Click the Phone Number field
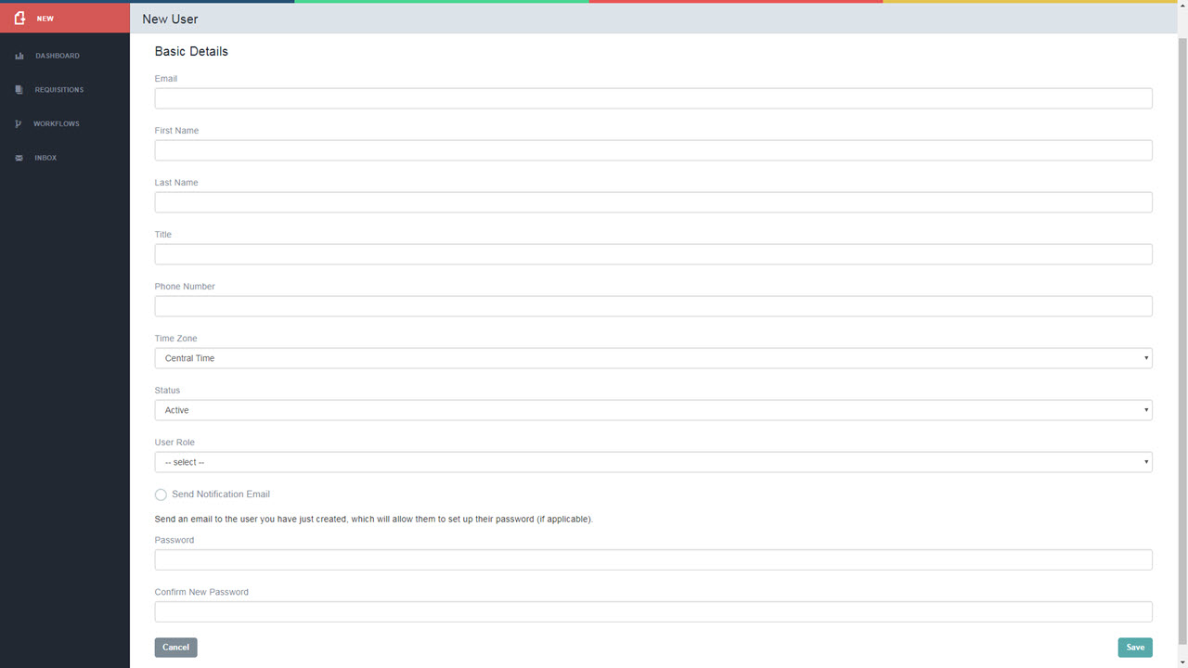Screen dimensions: 1188x668 [x=653, y=306]
